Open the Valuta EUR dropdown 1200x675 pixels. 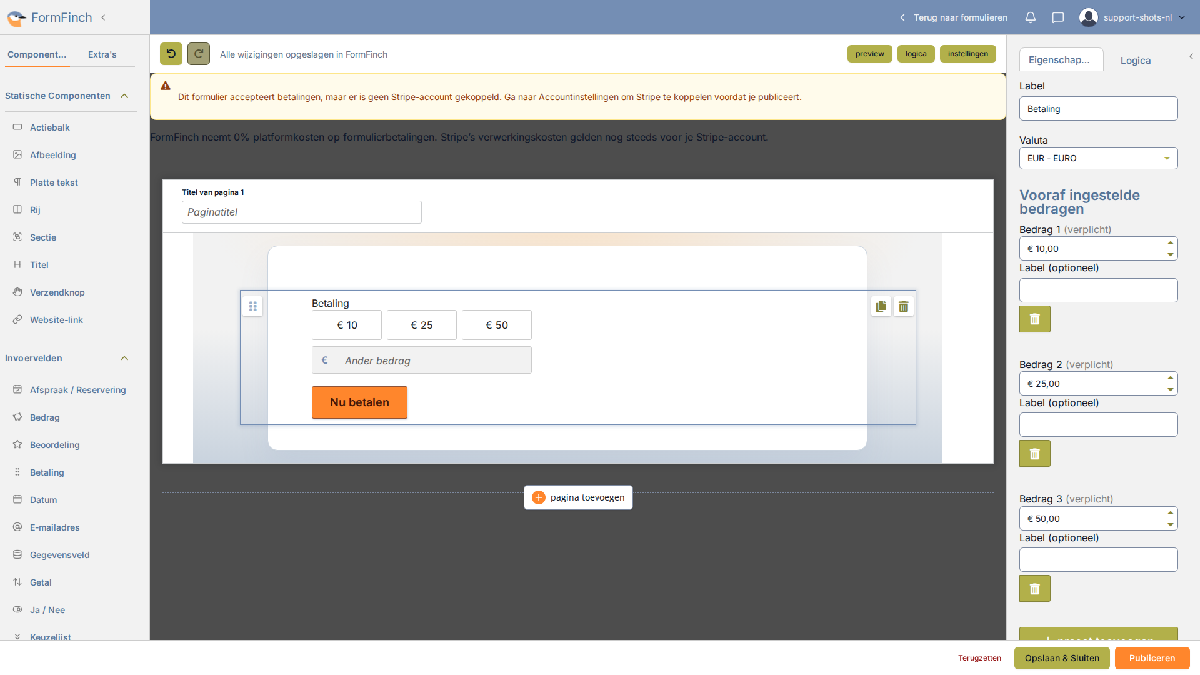click(x=1098, y=158)
